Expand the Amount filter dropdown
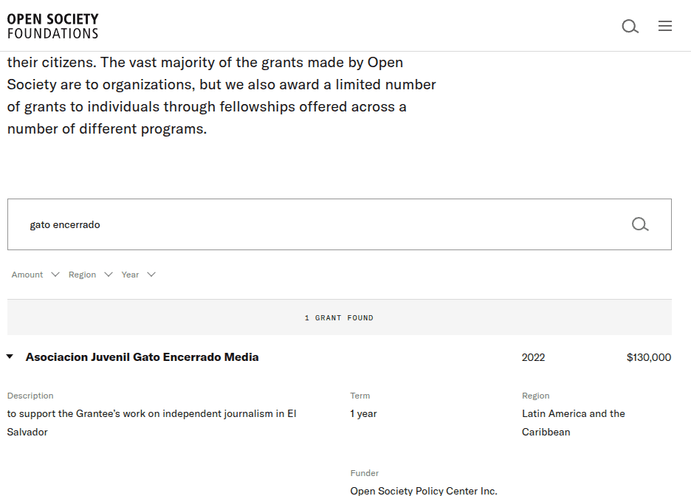This screenshot has height=496, width=691. [35, 275]
